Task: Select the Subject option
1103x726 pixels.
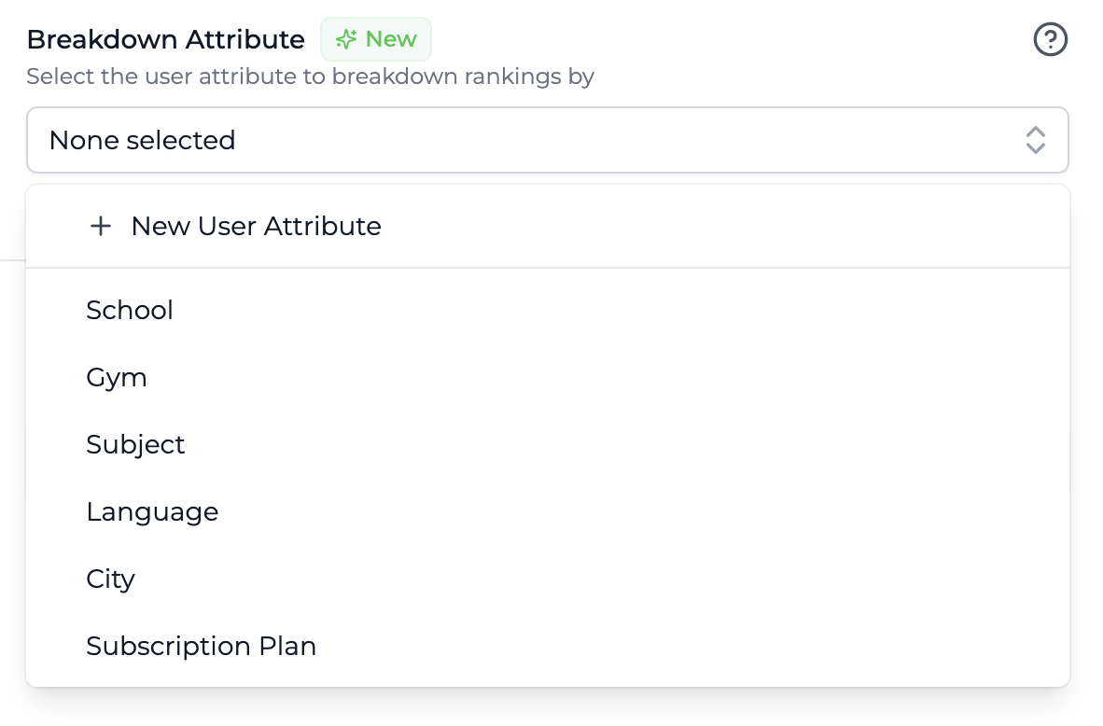Action: (135, 444)
